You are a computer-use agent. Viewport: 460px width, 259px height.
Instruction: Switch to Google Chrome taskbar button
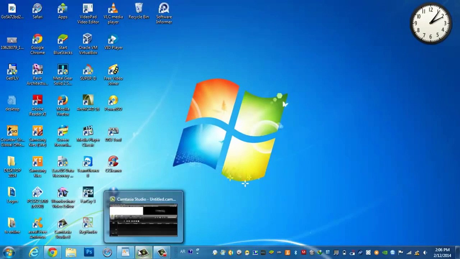[x=52, y=253]
